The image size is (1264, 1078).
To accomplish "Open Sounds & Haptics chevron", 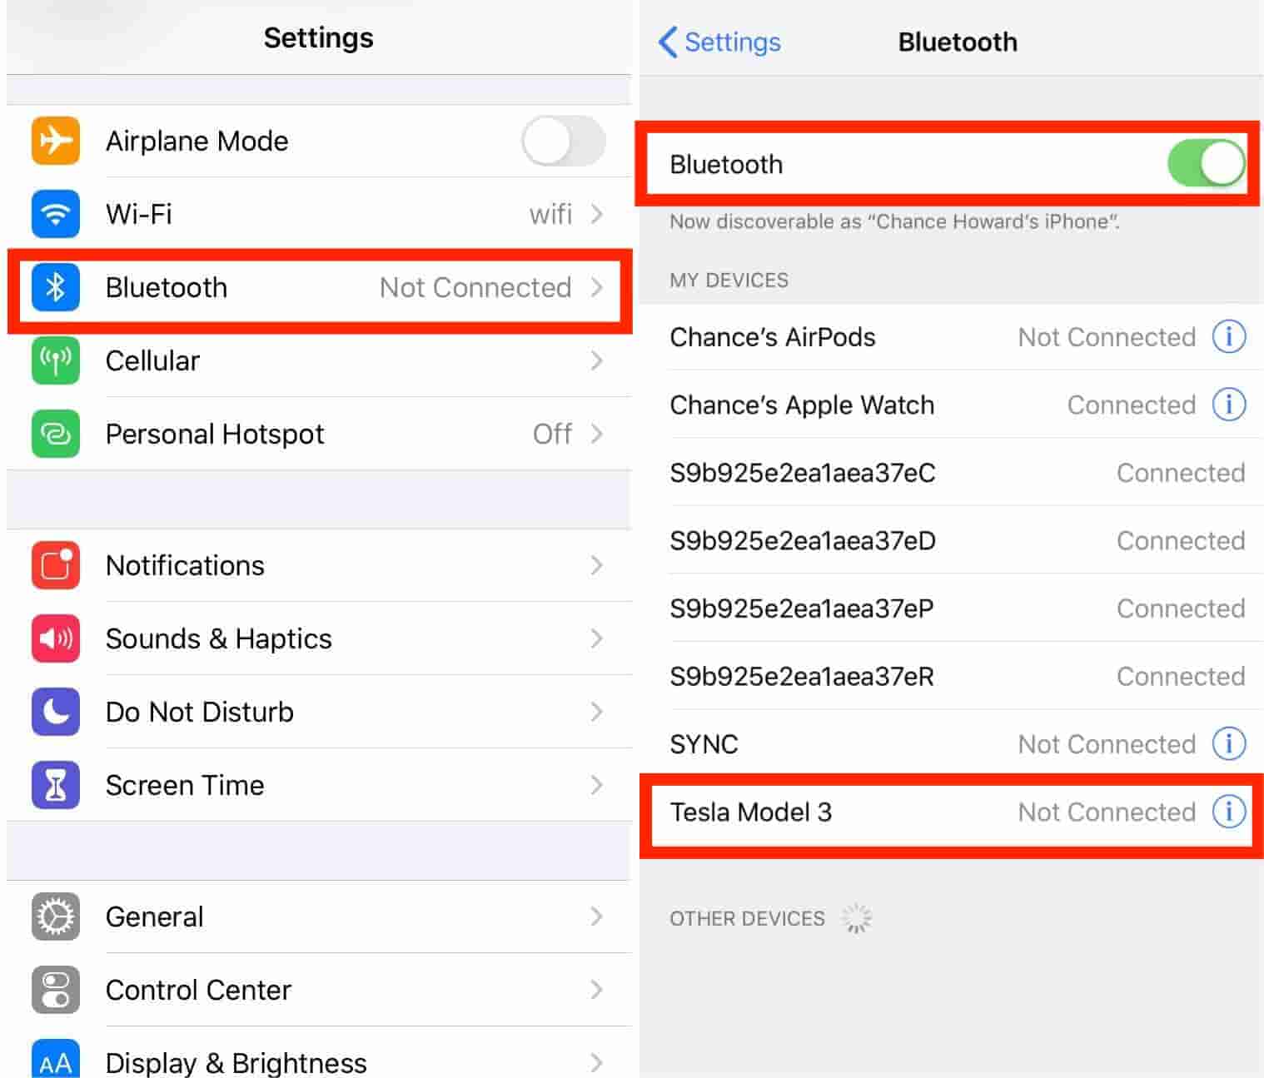I will pos(596,638).
